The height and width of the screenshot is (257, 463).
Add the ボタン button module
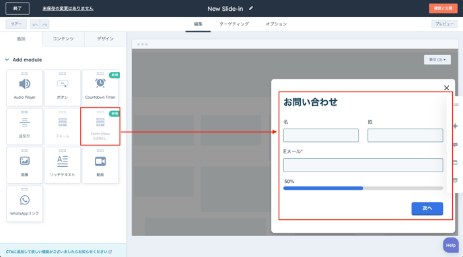click(63, 87)
